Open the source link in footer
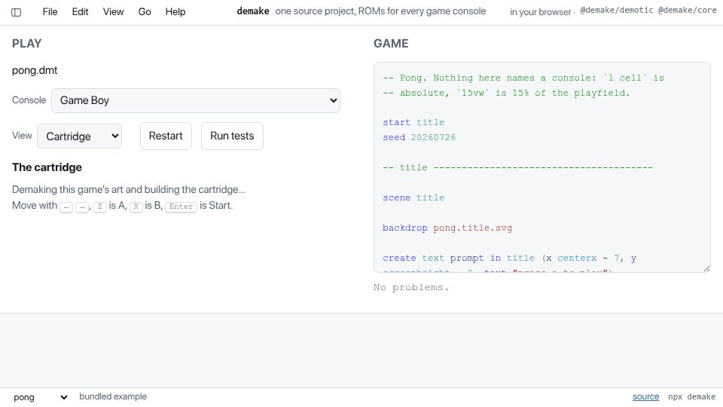 [645, 397]
